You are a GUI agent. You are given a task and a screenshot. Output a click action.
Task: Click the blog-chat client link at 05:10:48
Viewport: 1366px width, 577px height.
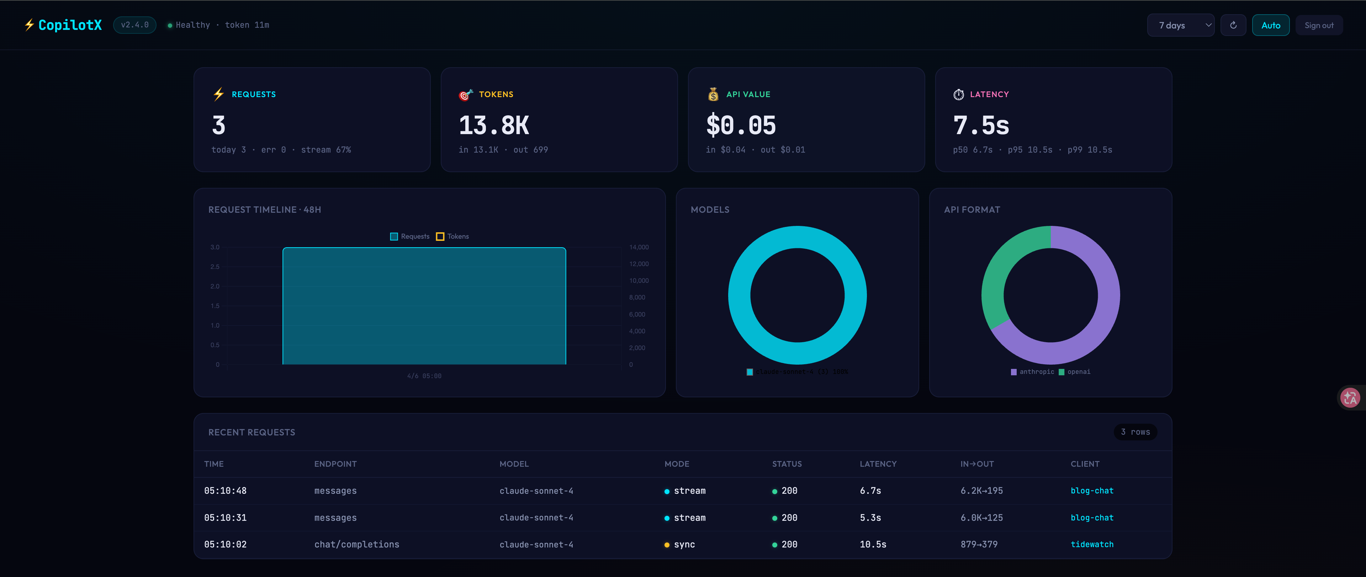pyautogui.click(x=1092, y=491)
